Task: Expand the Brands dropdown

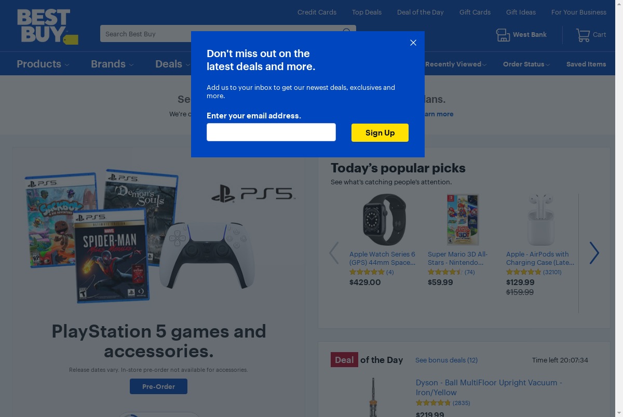Action: 112,64
